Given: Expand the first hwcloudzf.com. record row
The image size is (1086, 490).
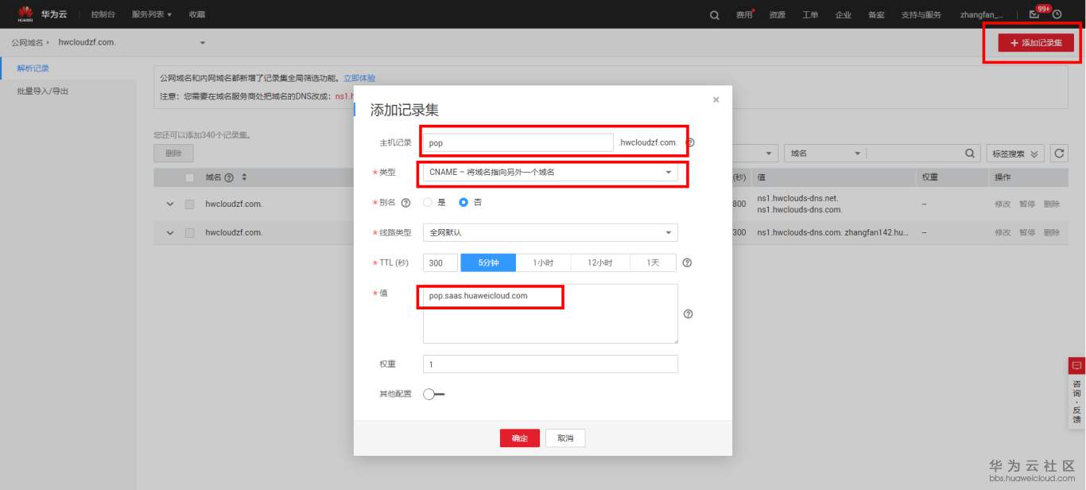Looking at the screenshot, I should pos(170,204).
